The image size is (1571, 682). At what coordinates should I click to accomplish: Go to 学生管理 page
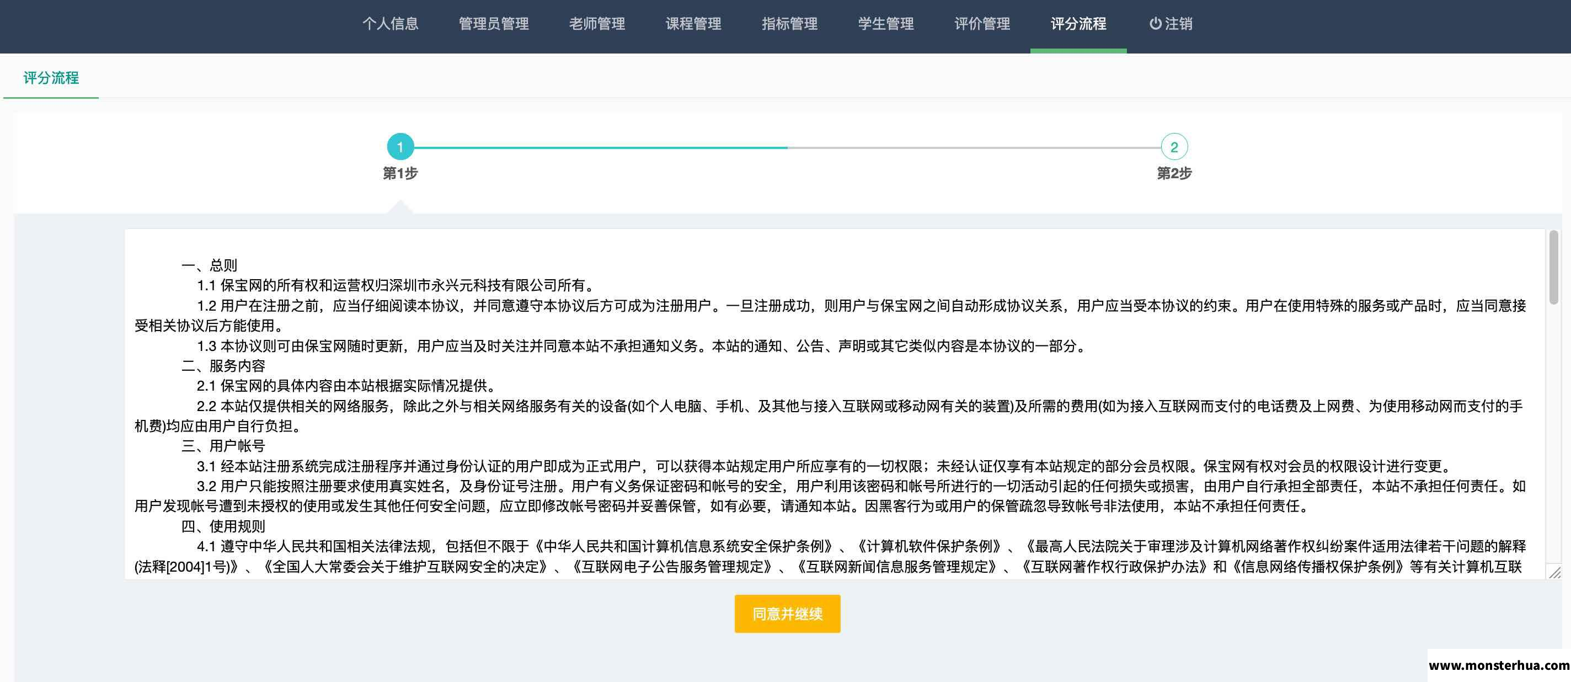pyautogui.click(x=886, y=24)
